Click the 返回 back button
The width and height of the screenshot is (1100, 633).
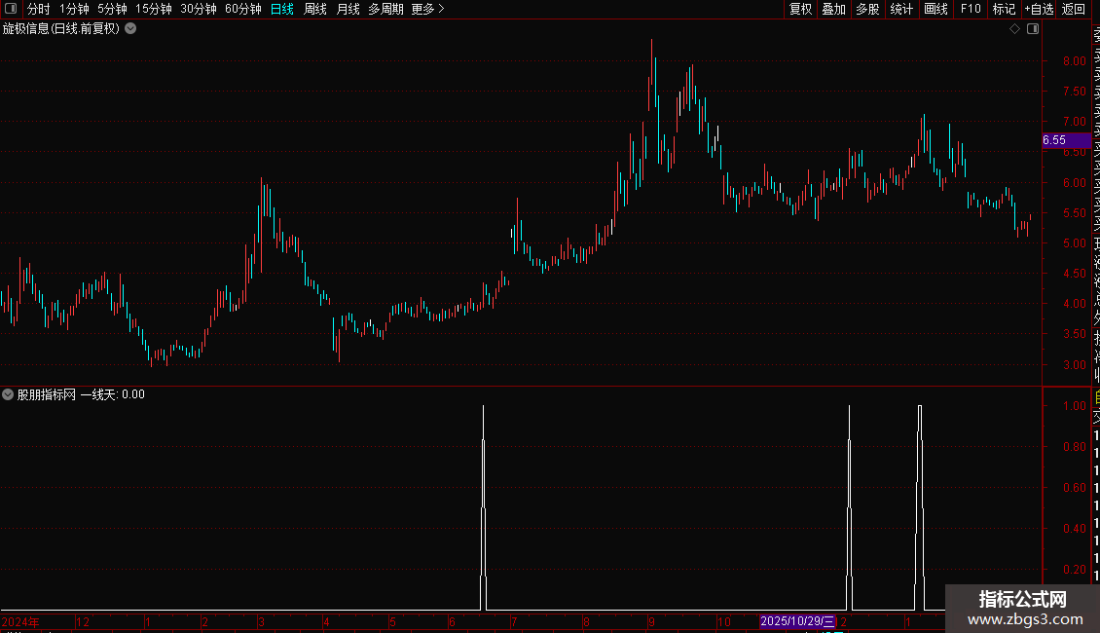1074,9
